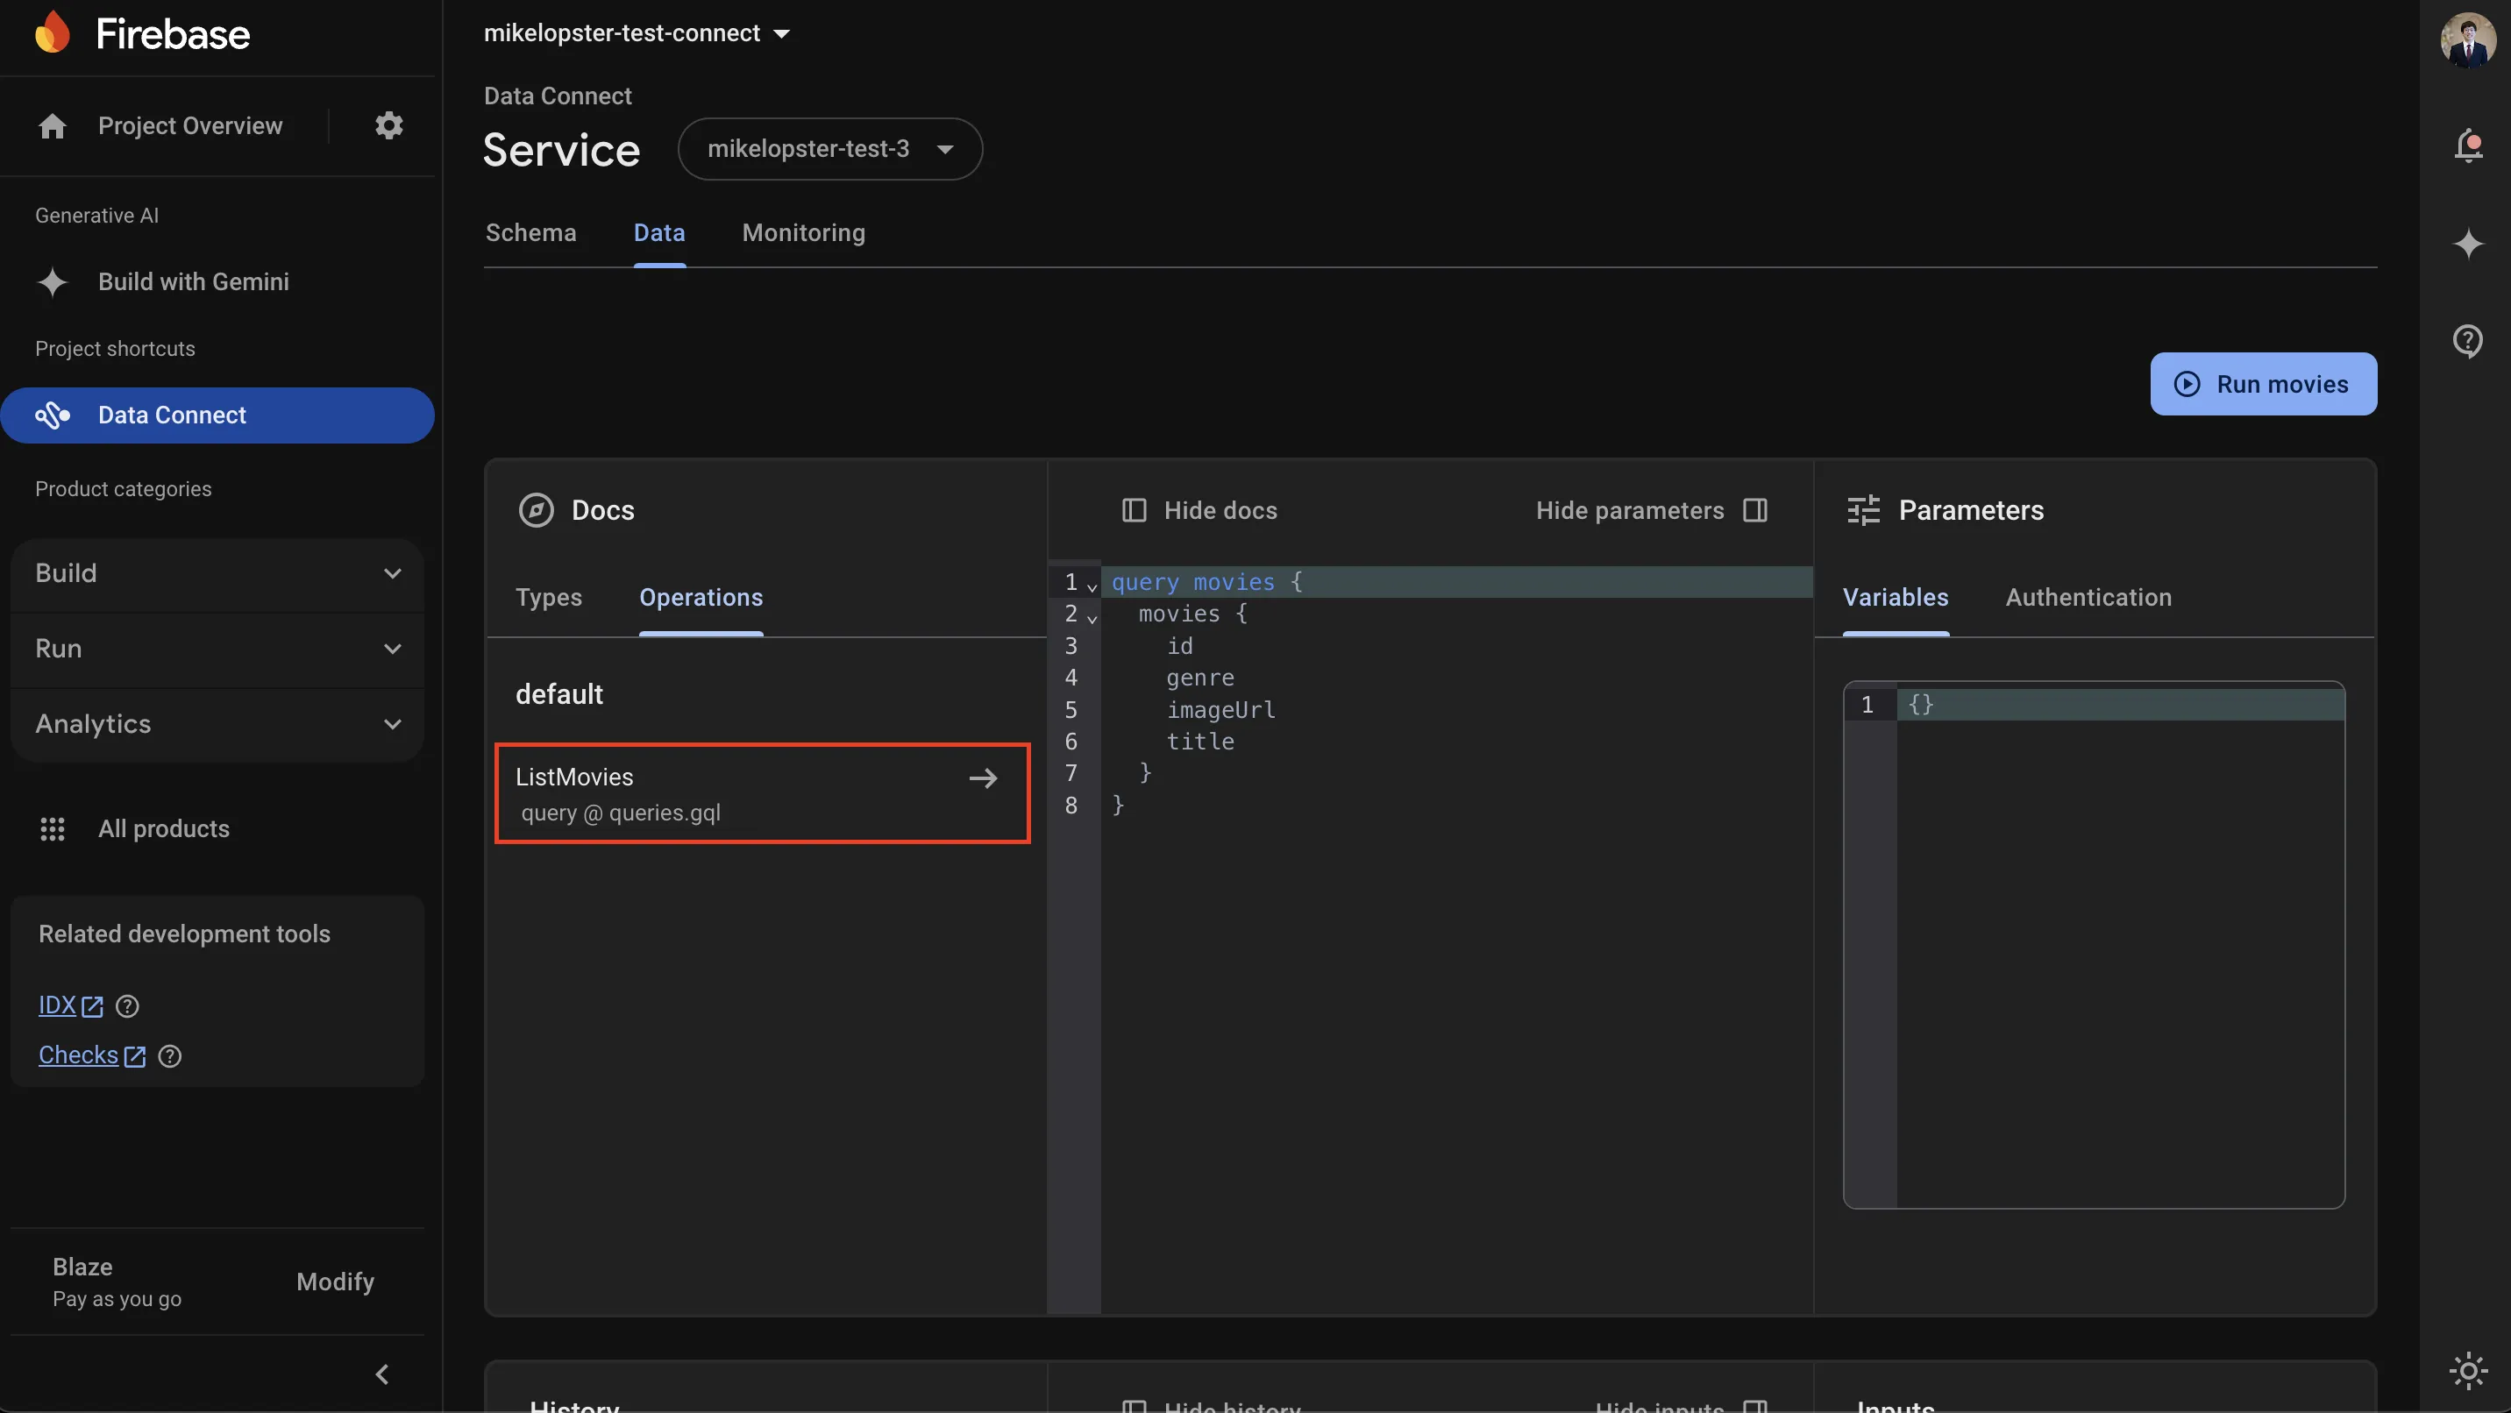Open the IDX link

(x=70, y=1005)
